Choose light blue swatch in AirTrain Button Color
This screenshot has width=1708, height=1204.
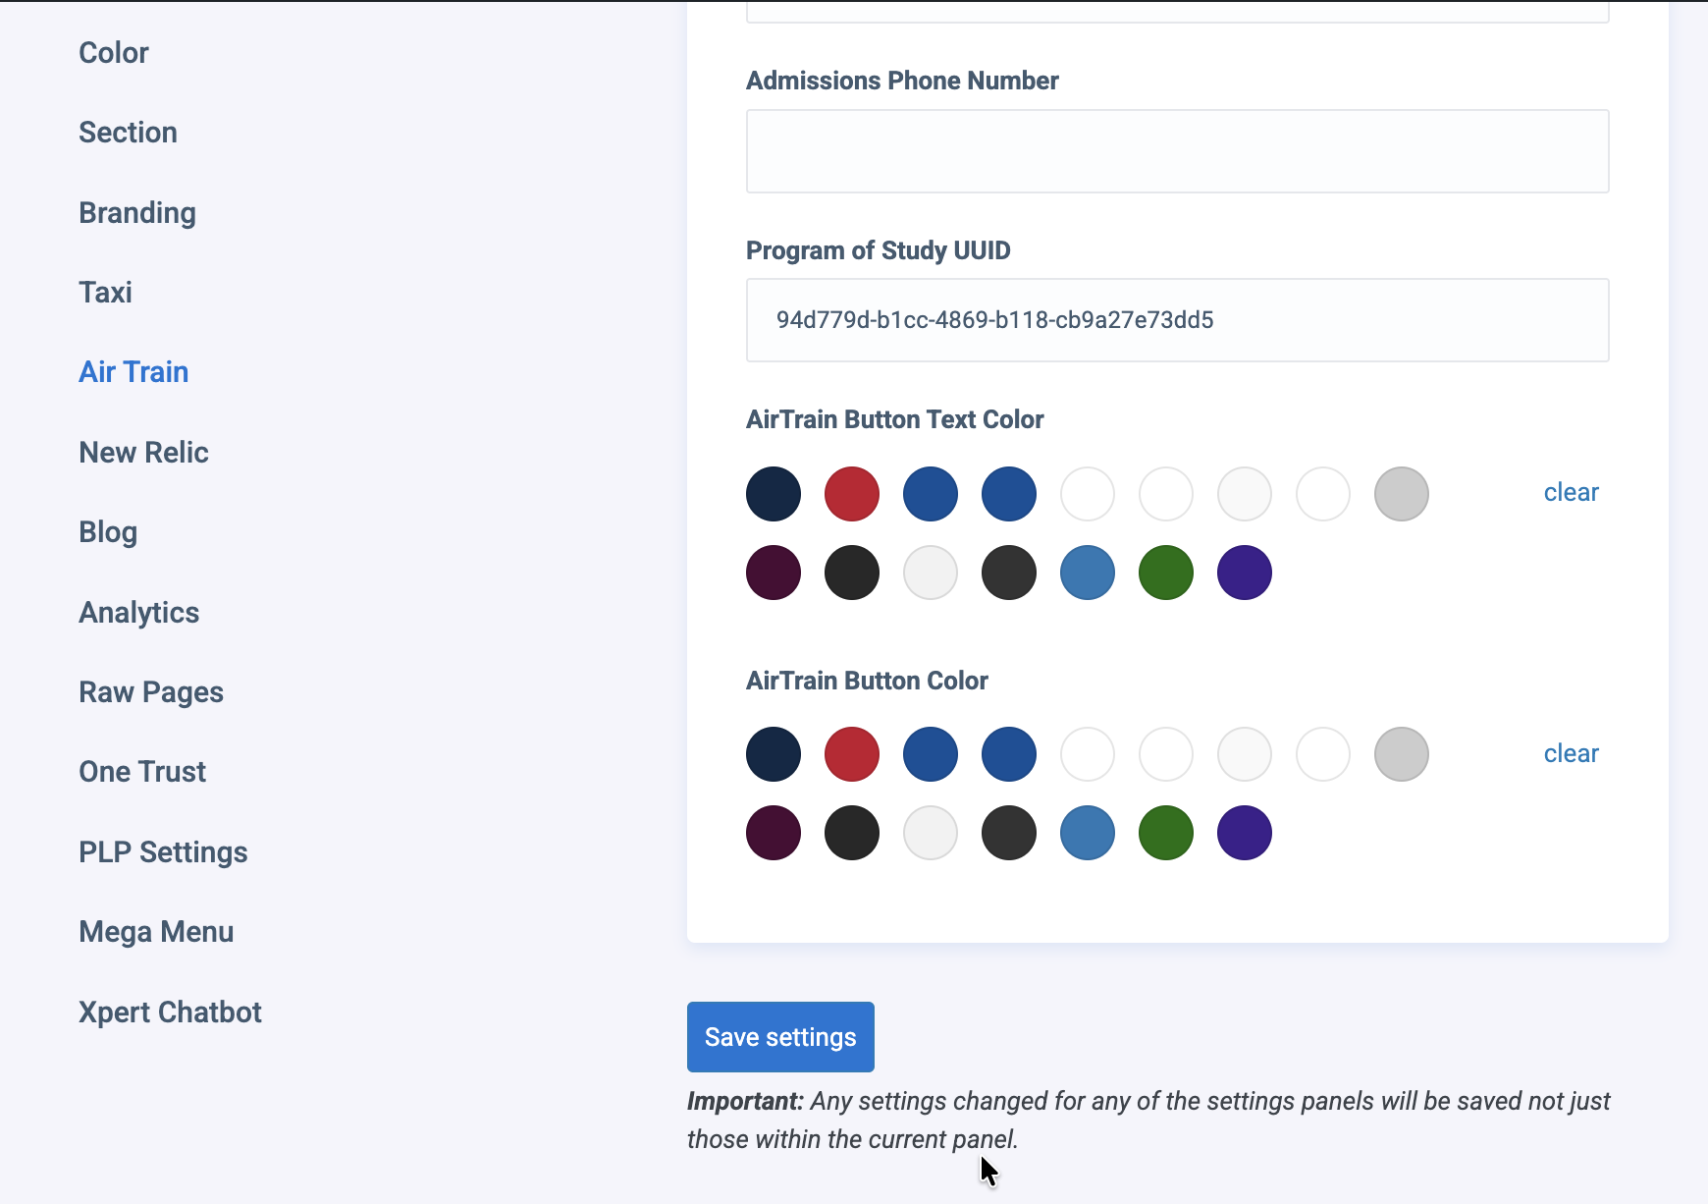1088,833
